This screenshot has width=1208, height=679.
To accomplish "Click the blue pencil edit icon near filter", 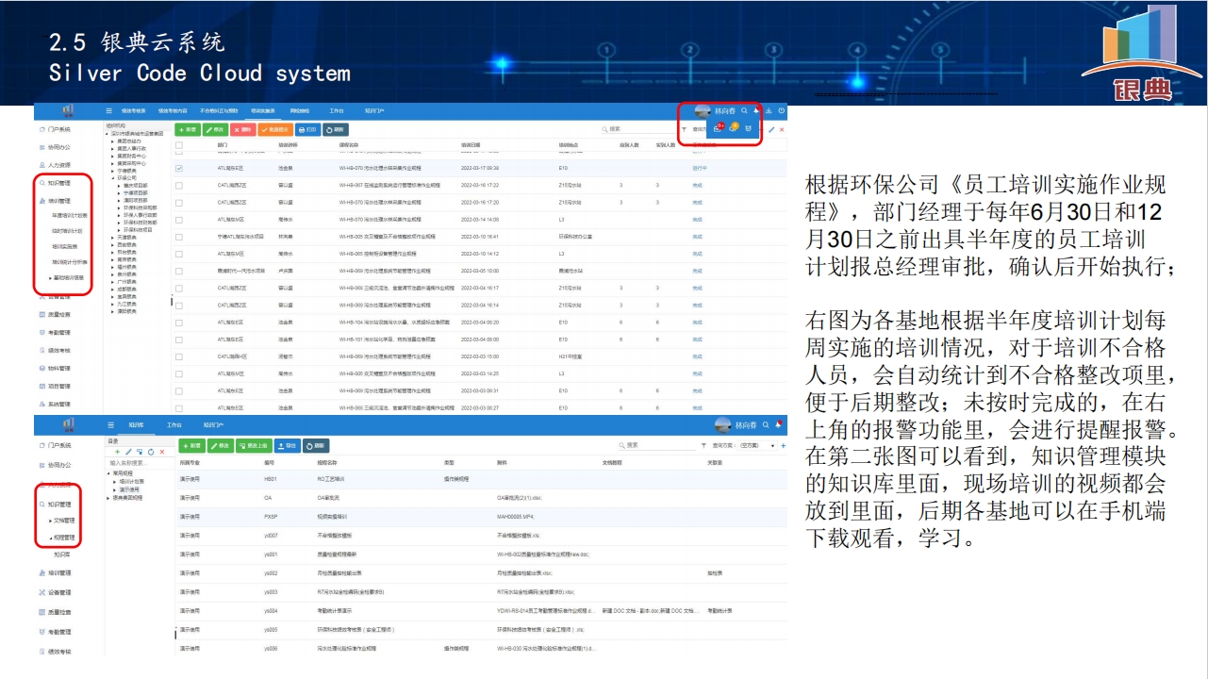I will click(x=771, y=129).
